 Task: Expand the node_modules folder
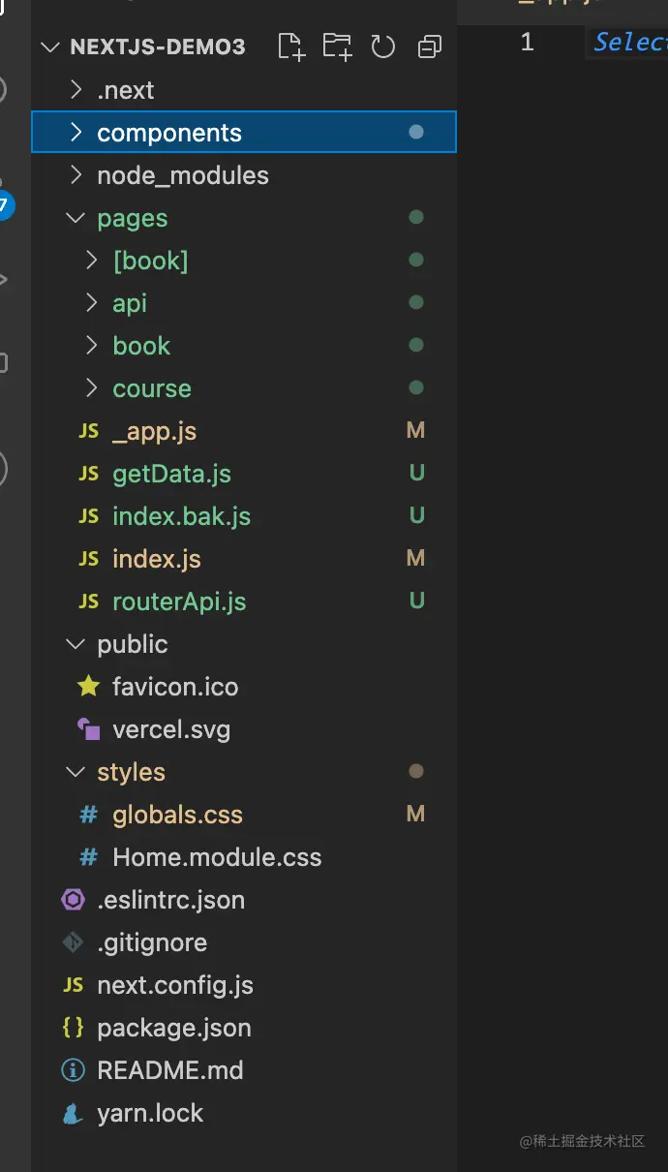pos(182,175)
